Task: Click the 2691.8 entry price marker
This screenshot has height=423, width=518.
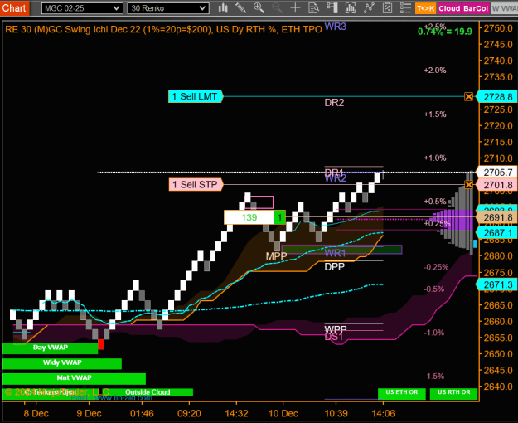Action: coord(497,217)
